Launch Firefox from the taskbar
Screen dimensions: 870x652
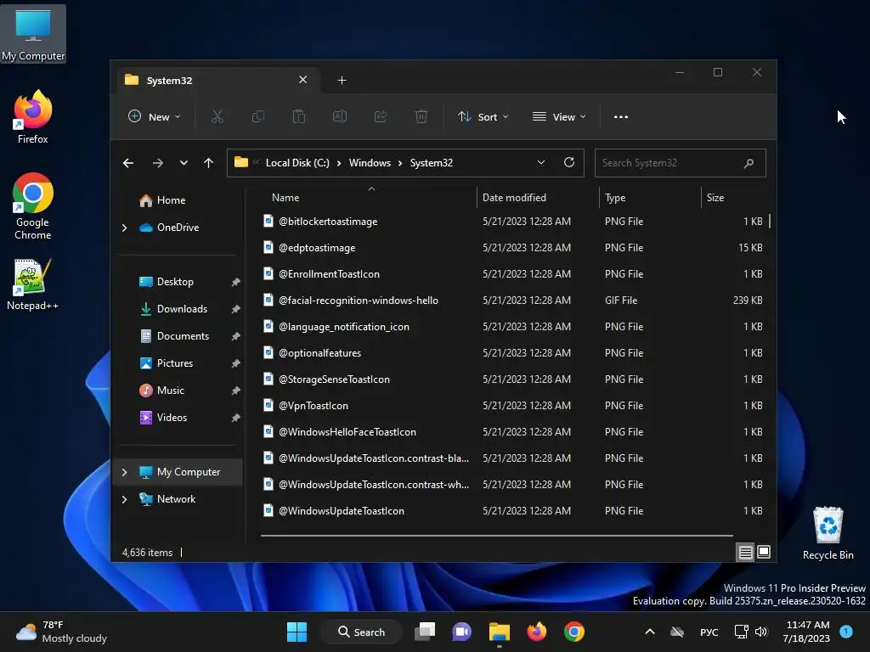click(537, 632)
